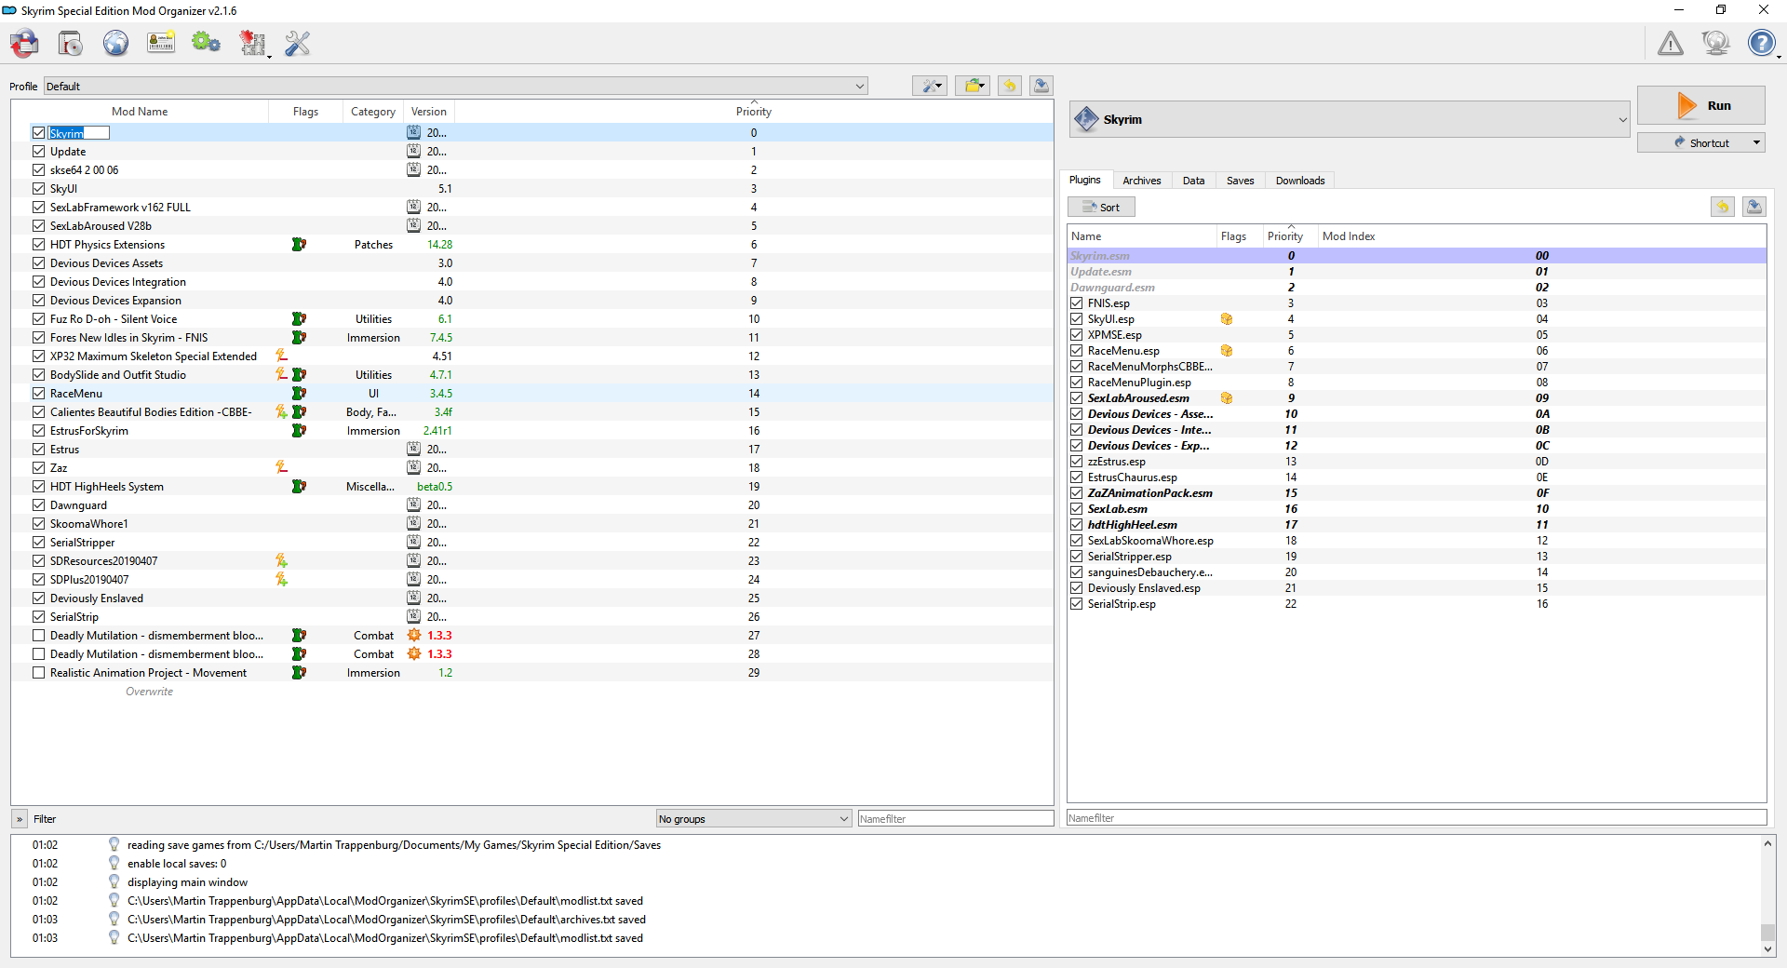
Task: Enable the Realistic Animation Project mod checkbox
Action: (38, 673)
